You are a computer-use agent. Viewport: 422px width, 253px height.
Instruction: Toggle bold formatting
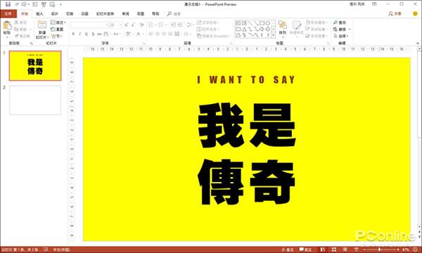[x=73, y=34]
